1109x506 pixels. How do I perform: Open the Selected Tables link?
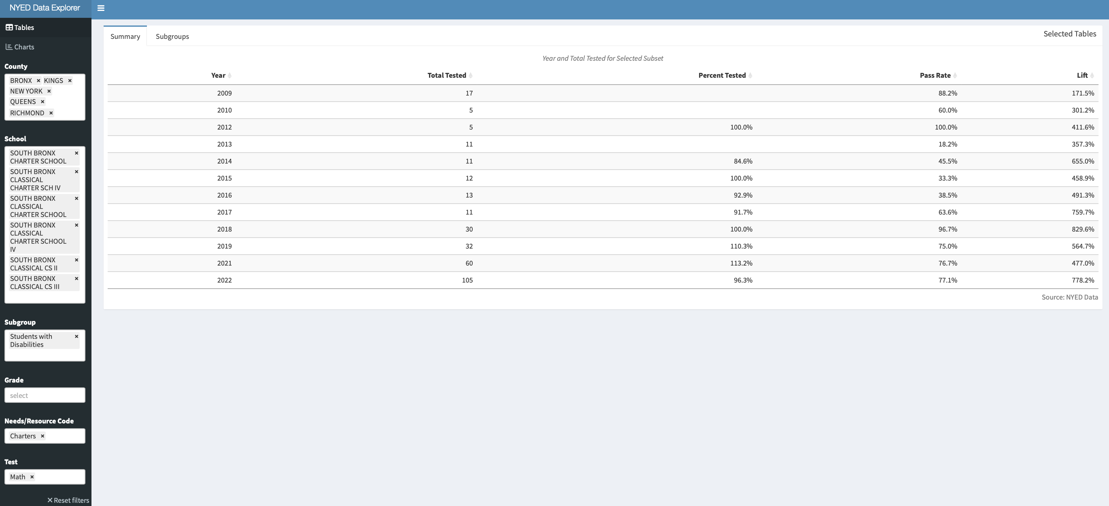[x=1069, y=34]
